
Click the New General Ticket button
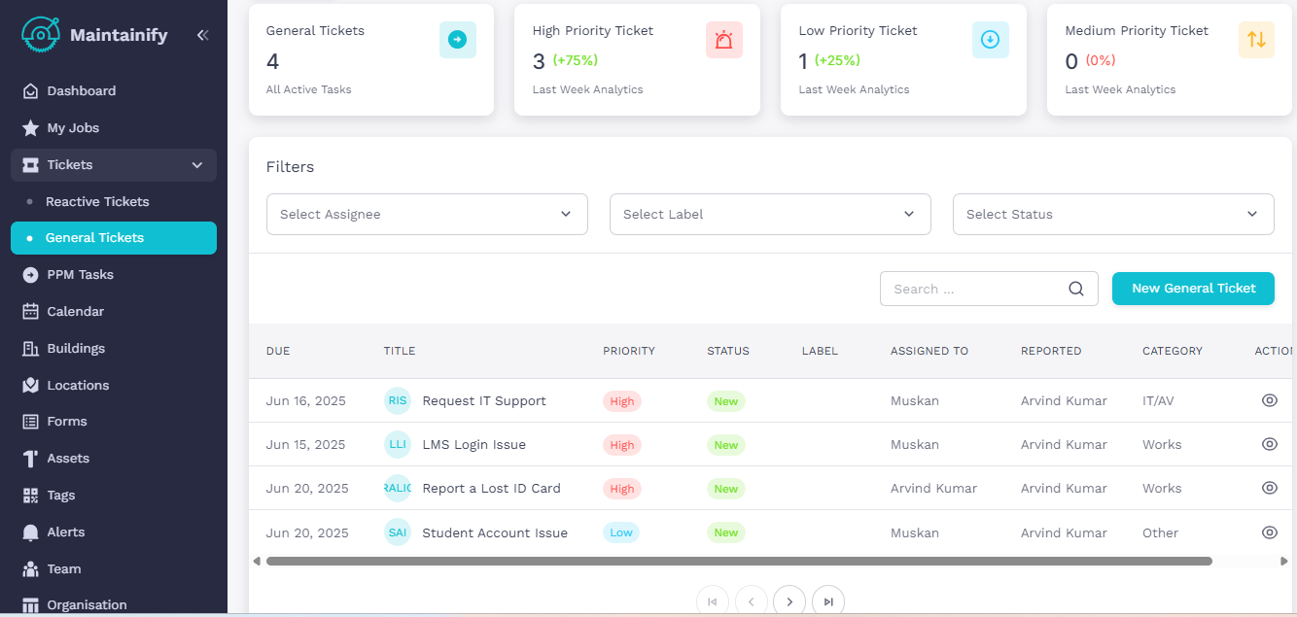coord(1193,289)
